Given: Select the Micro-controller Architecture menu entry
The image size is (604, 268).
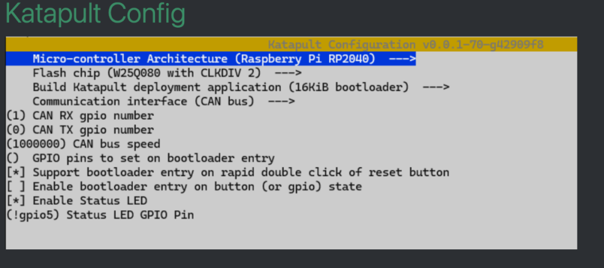Looking at the screenshot, I should tap(211, 59).
